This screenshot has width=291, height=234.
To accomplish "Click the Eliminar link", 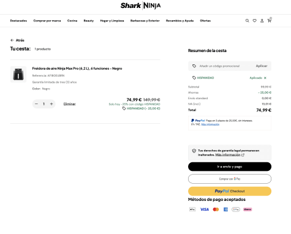I will pos(69,104).
